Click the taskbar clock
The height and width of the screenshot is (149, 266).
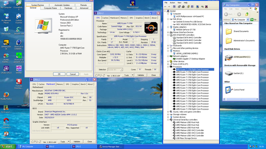coord(261,147)
